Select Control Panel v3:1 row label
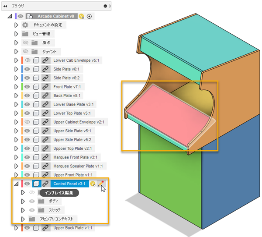Viewport: 262px width, 237px height. 69,184
